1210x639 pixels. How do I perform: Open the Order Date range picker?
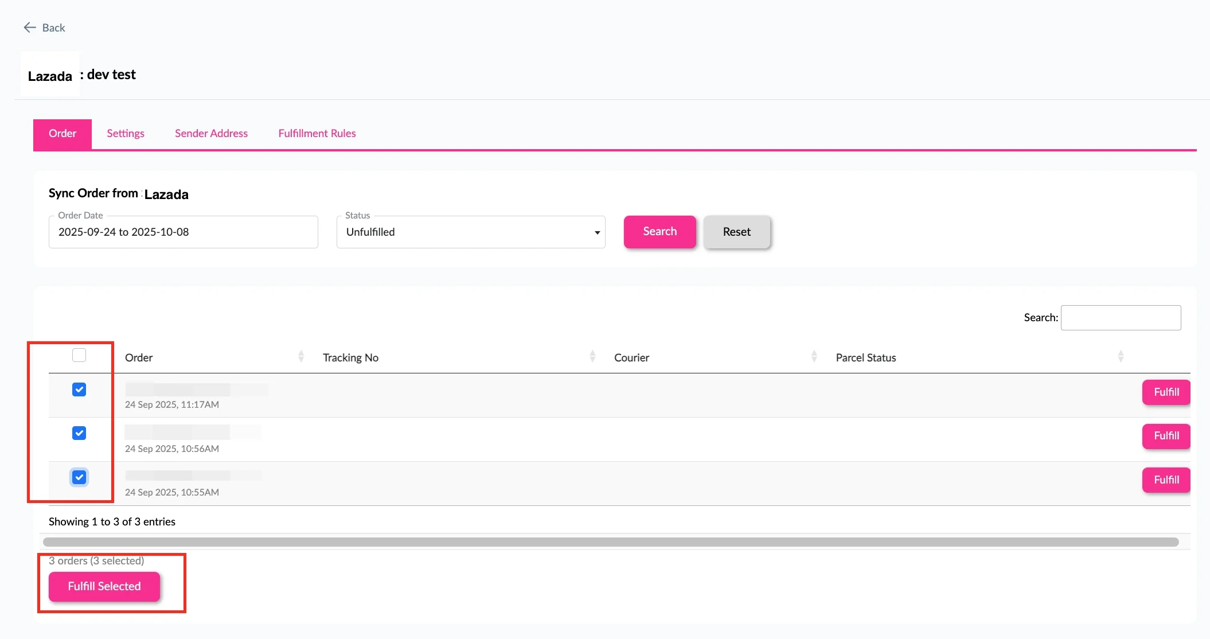coord(183,232)
